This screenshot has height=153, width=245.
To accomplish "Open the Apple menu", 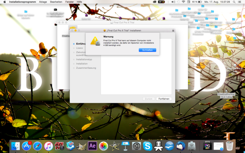I will (x=5, y=2).
